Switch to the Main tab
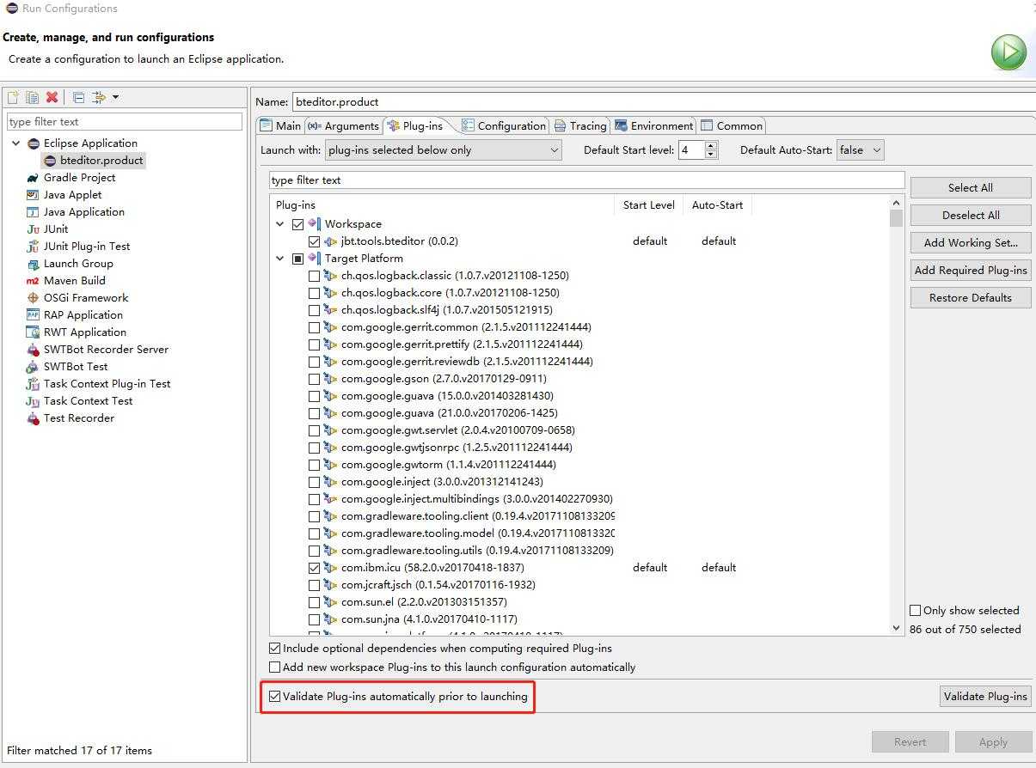The image size is (1036, 768). click(280, 125)
